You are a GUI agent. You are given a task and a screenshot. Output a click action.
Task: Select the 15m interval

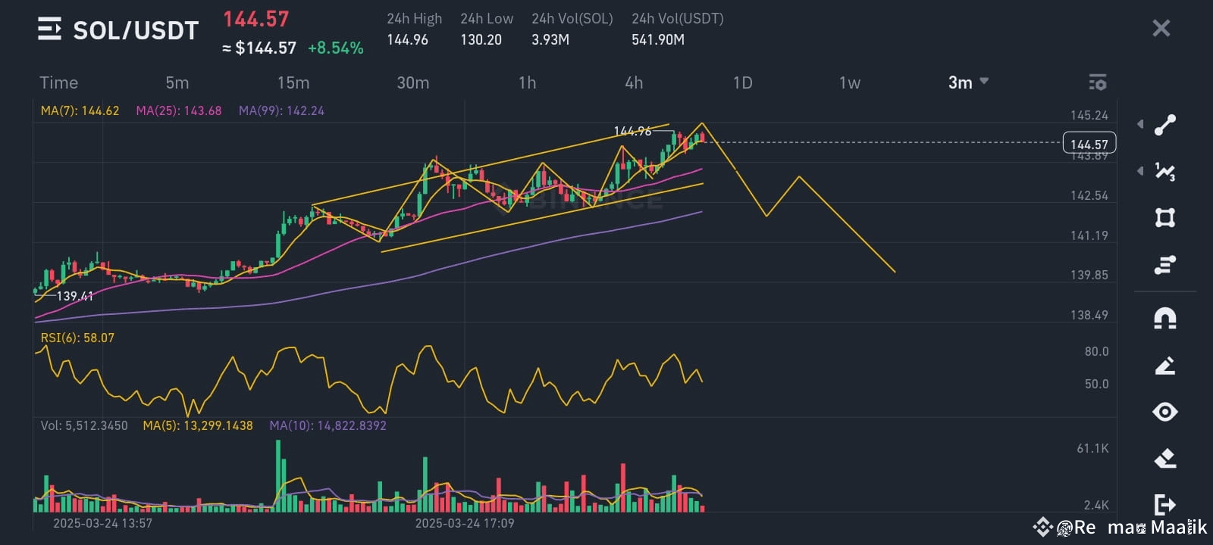[x=293, y=83]
